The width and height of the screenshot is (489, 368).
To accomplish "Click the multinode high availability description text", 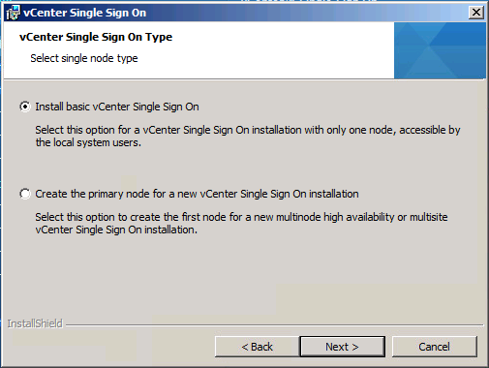I will (241, 223).
